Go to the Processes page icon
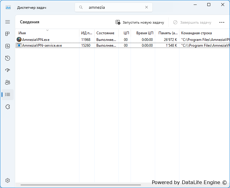This screenshot has width=230, height=188. click(x=8, y=34)
